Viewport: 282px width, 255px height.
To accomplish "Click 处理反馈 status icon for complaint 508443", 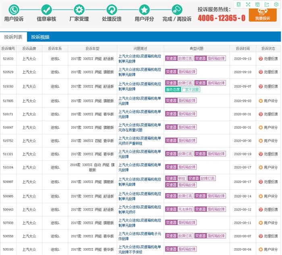I will pos(261,210).
